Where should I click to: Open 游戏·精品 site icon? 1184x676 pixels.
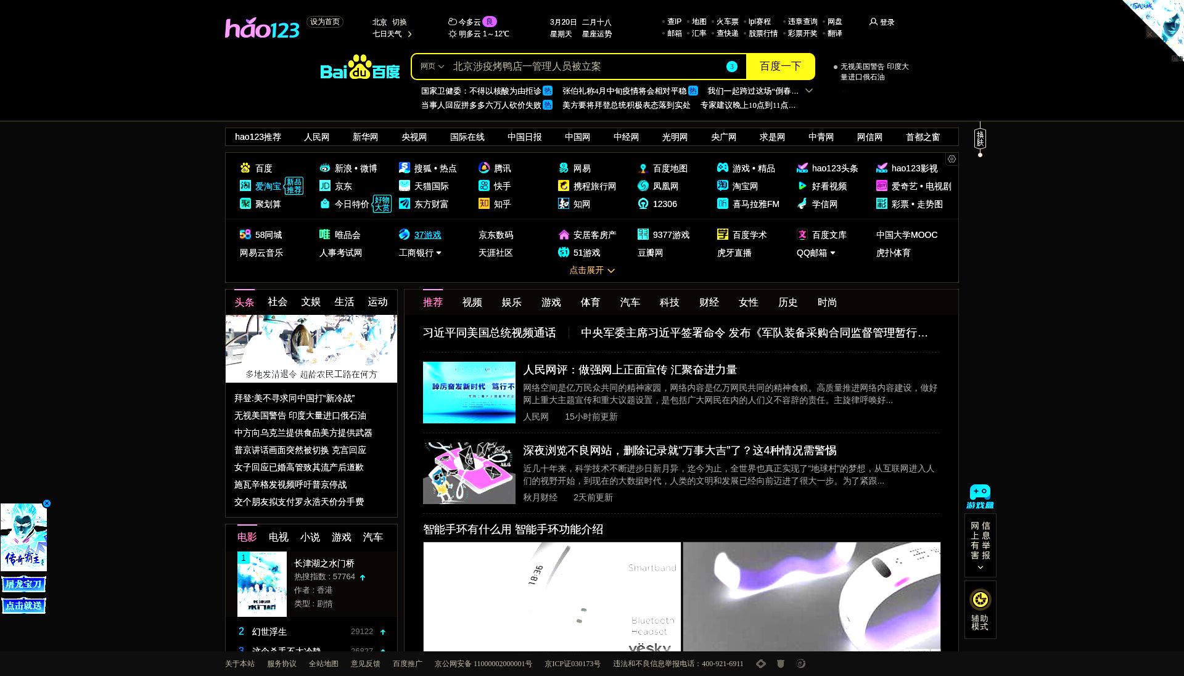tap(723, 168)
